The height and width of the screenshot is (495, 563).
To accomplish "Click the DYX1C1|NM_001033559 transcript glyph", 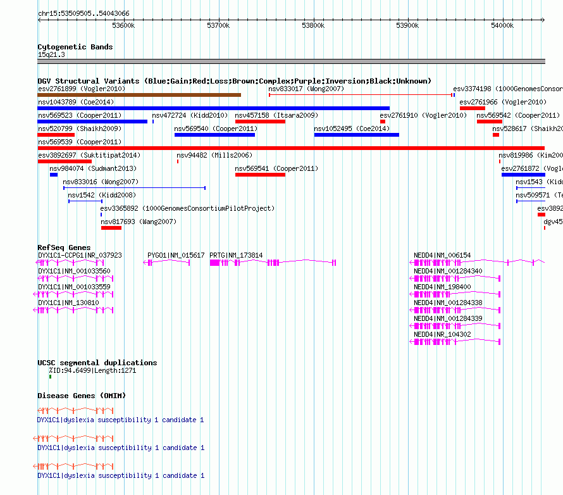I will (x=73, y=294).
